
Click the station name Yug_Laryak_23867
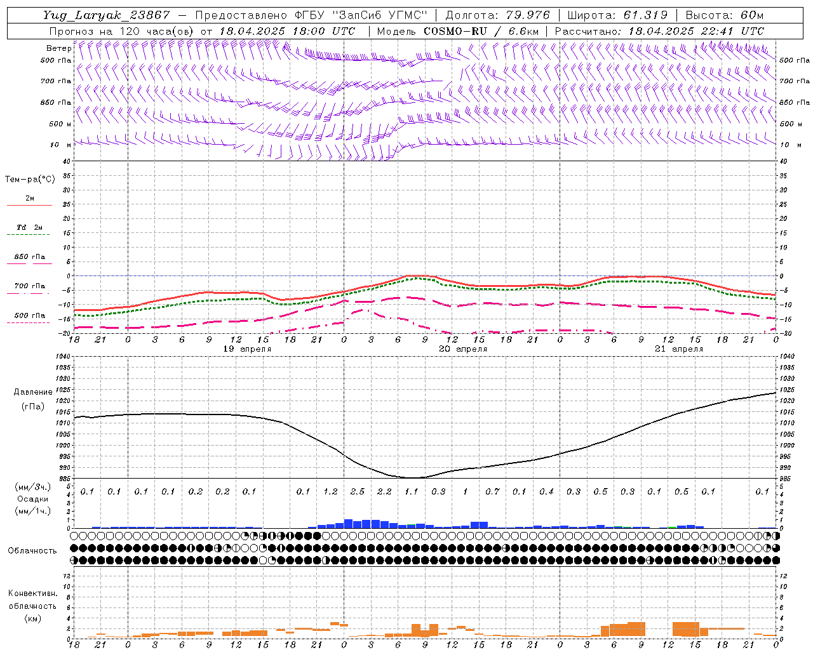click(107, 15)
